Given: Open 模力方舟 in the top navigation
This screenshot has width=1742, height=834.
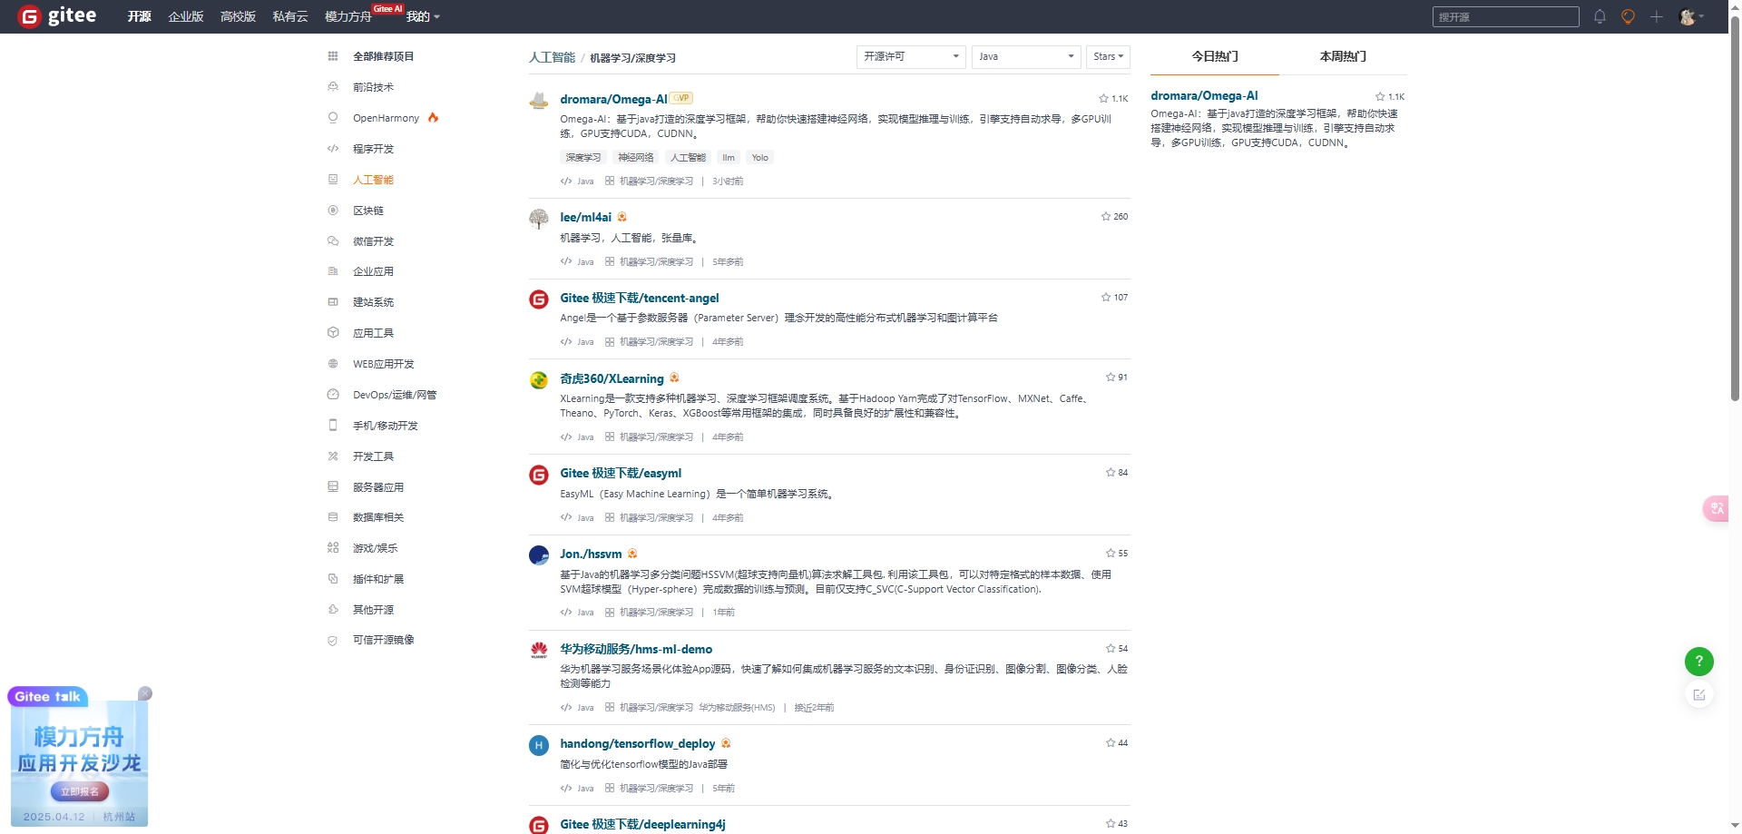Looking at the screenshot, I should 348,16.
